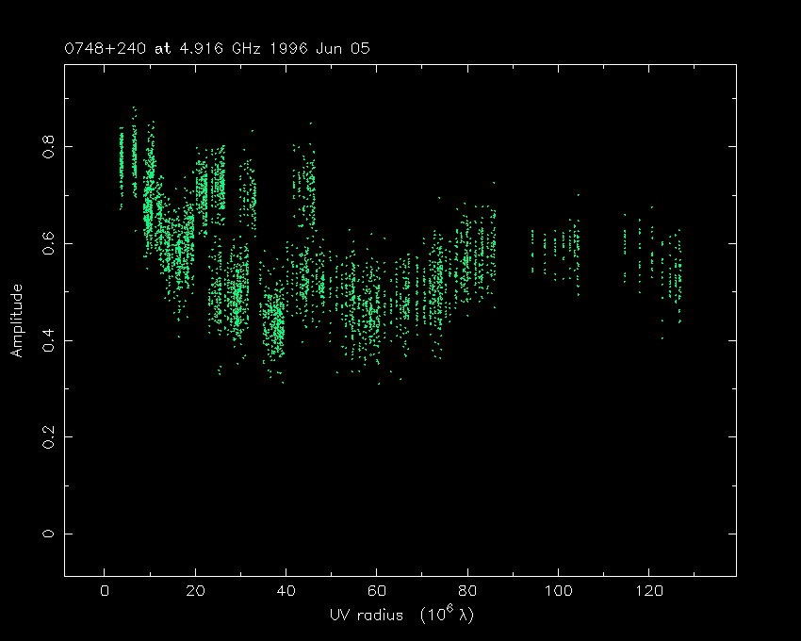Click the x-axis tick label '60'

click(x=376, y=592)
